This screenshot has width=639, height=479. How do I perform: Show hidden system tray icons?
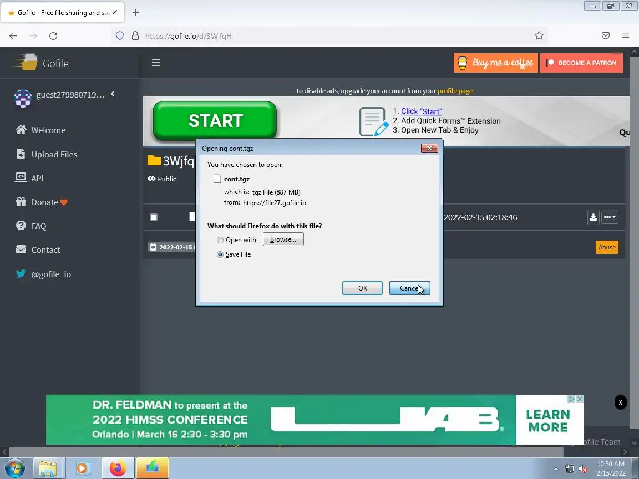coord(556,469)
